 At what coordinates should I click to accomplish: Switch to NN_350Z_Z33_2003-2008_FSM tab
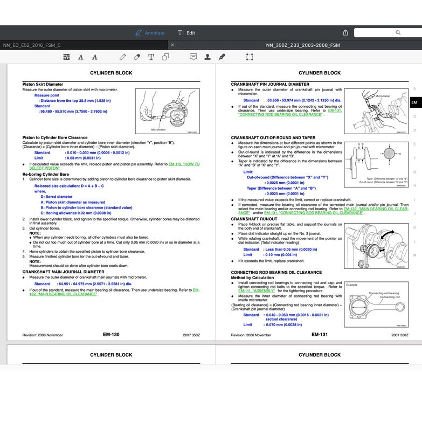pyautogui.click(x=295, y=45)
